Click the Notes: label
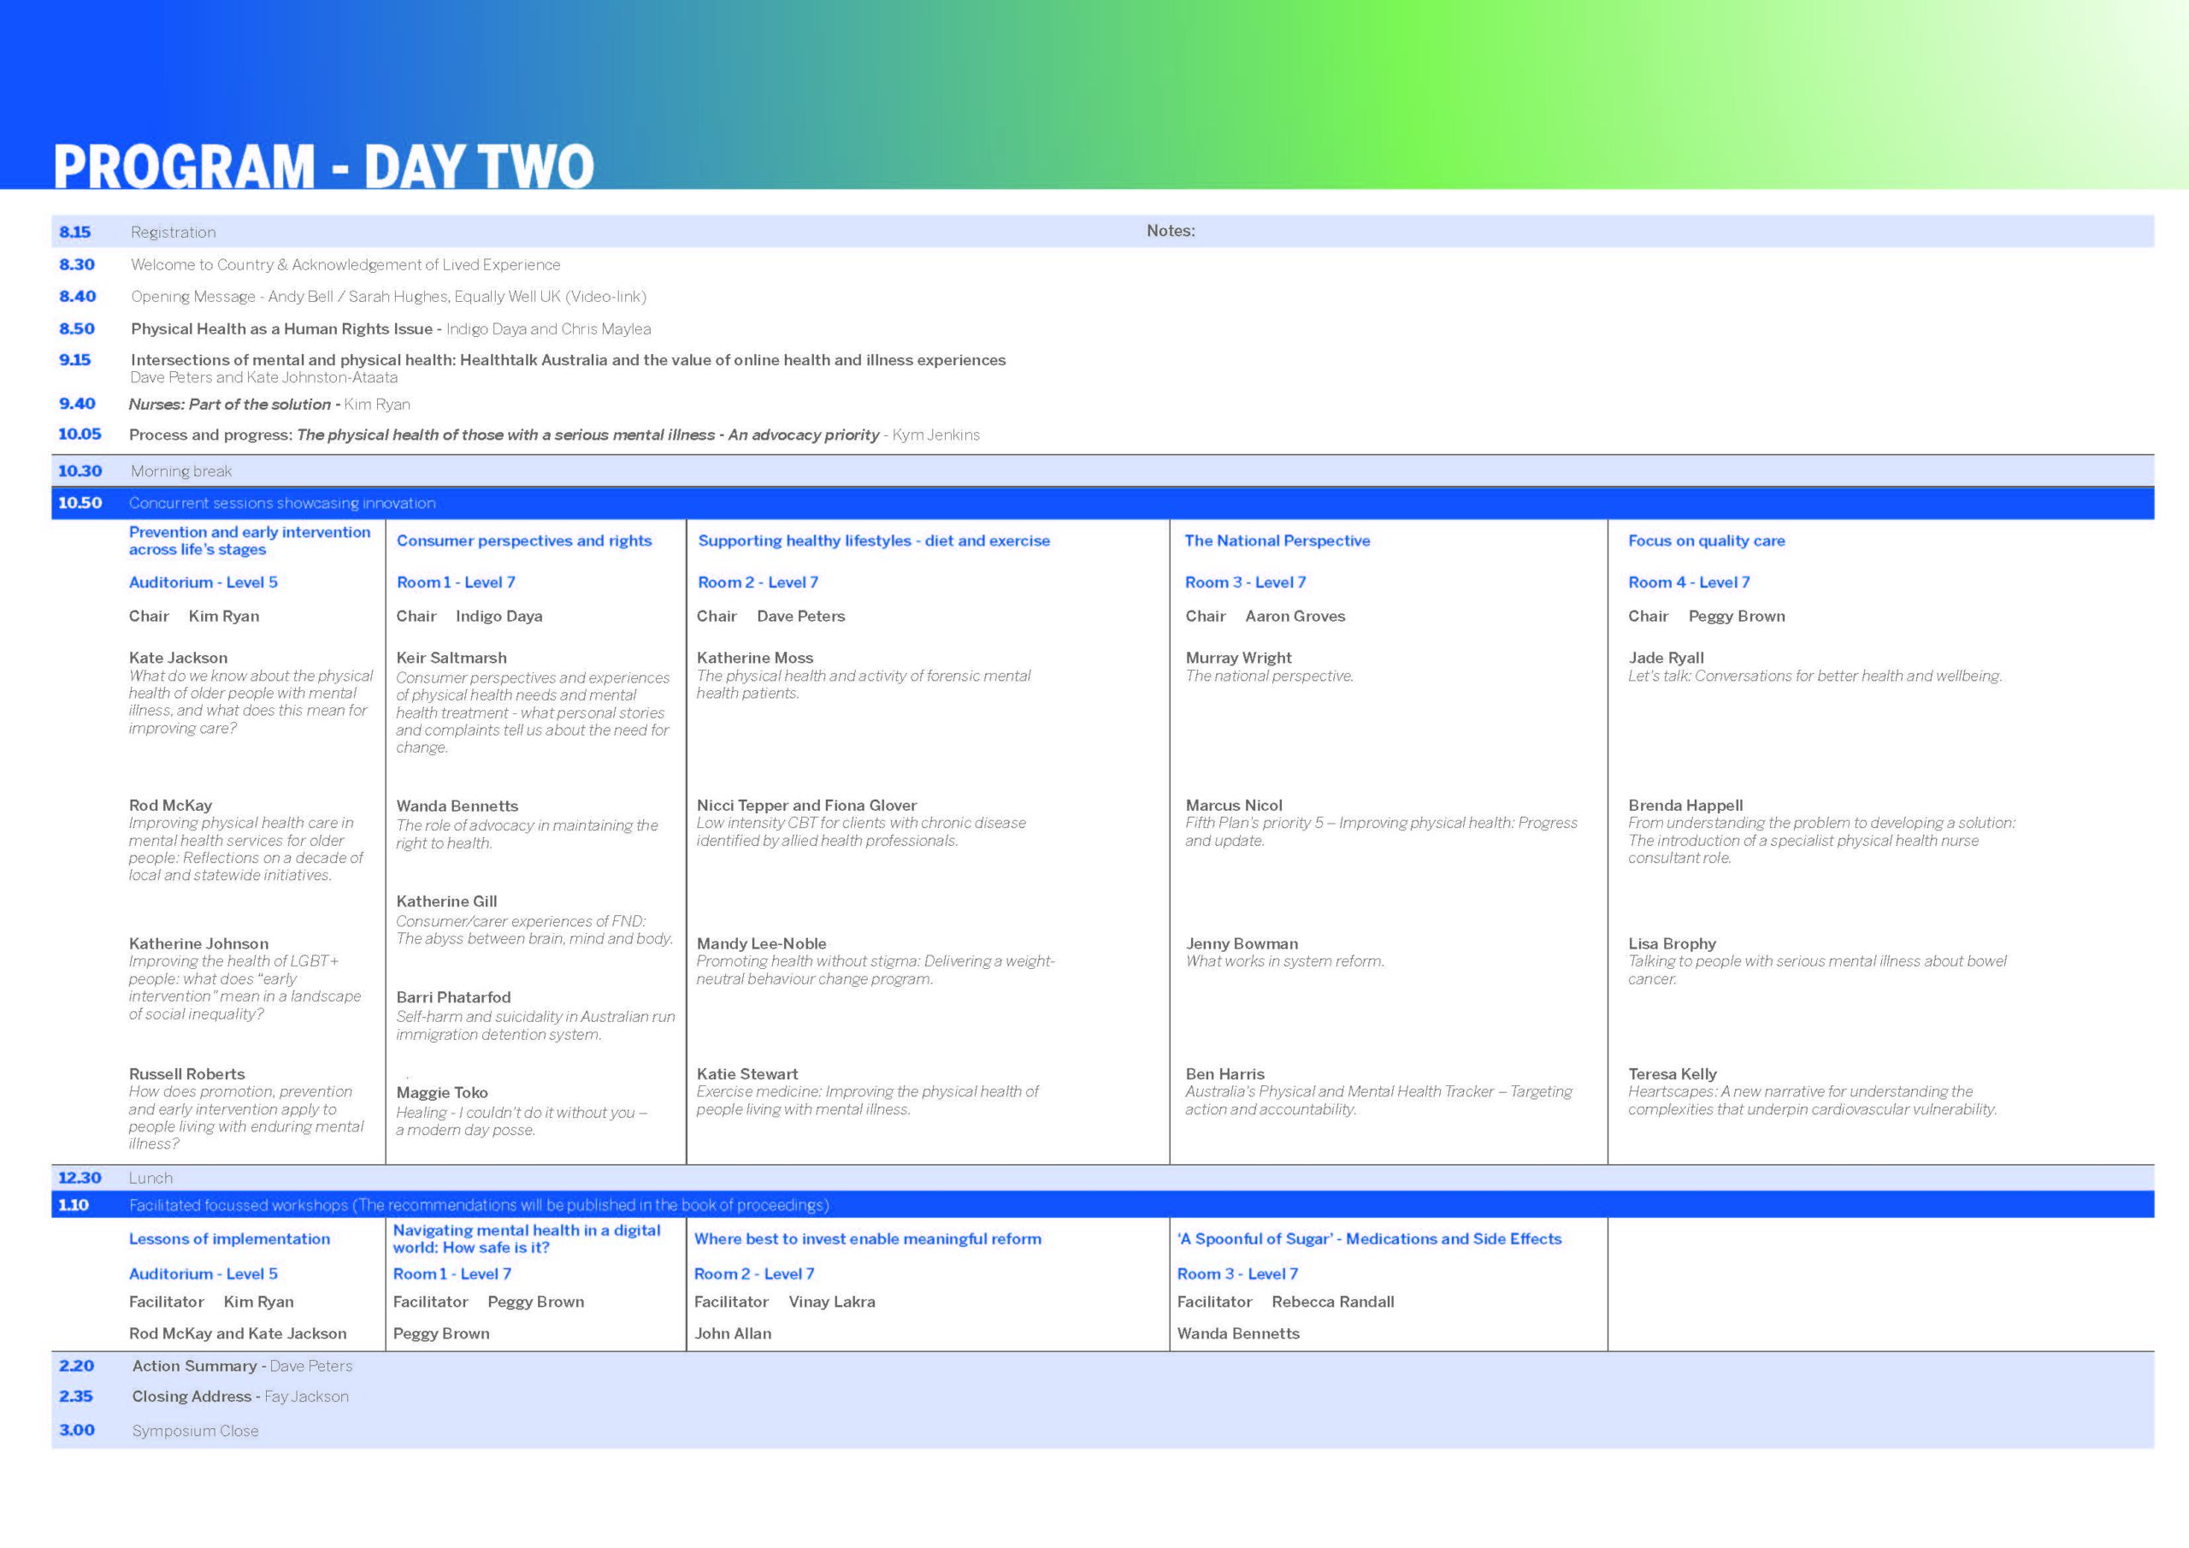This screenshot has height=1548, width=2189. pos(1170,231)
